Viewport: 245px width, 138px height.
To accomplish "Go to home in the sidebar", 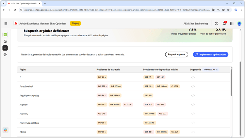I will pyautogui.click(x=5, y=41).
